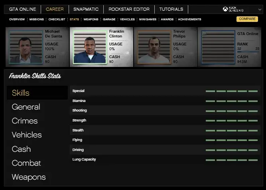Image resolution: width=266 pixels, height=190 pixels.
Task: Click the Stamina skill level bar
Action: click(x=232, y=101)
